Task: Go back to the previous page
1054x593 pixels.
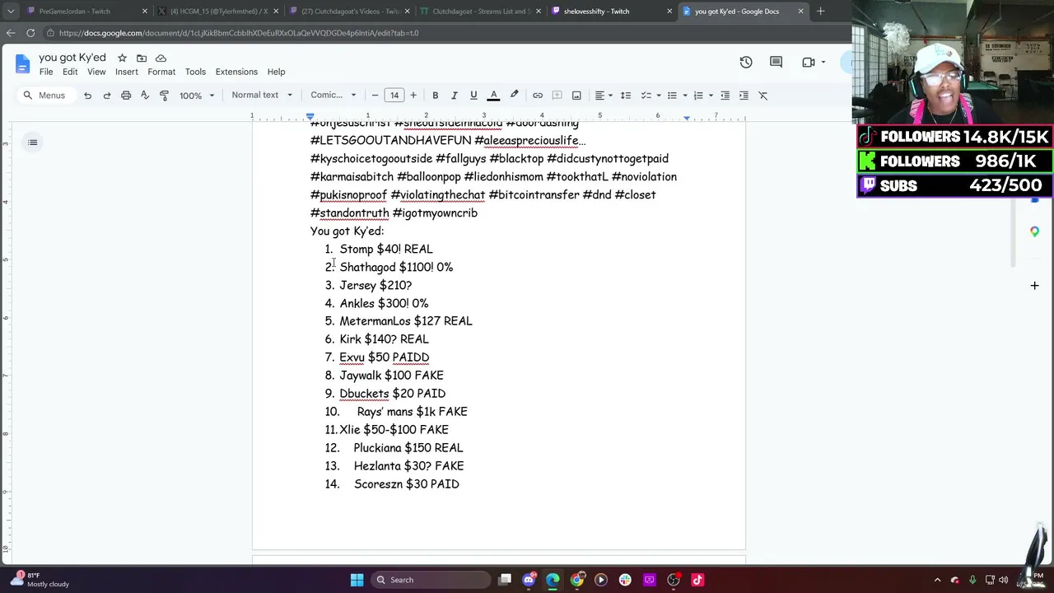Action: click(11, 33)
